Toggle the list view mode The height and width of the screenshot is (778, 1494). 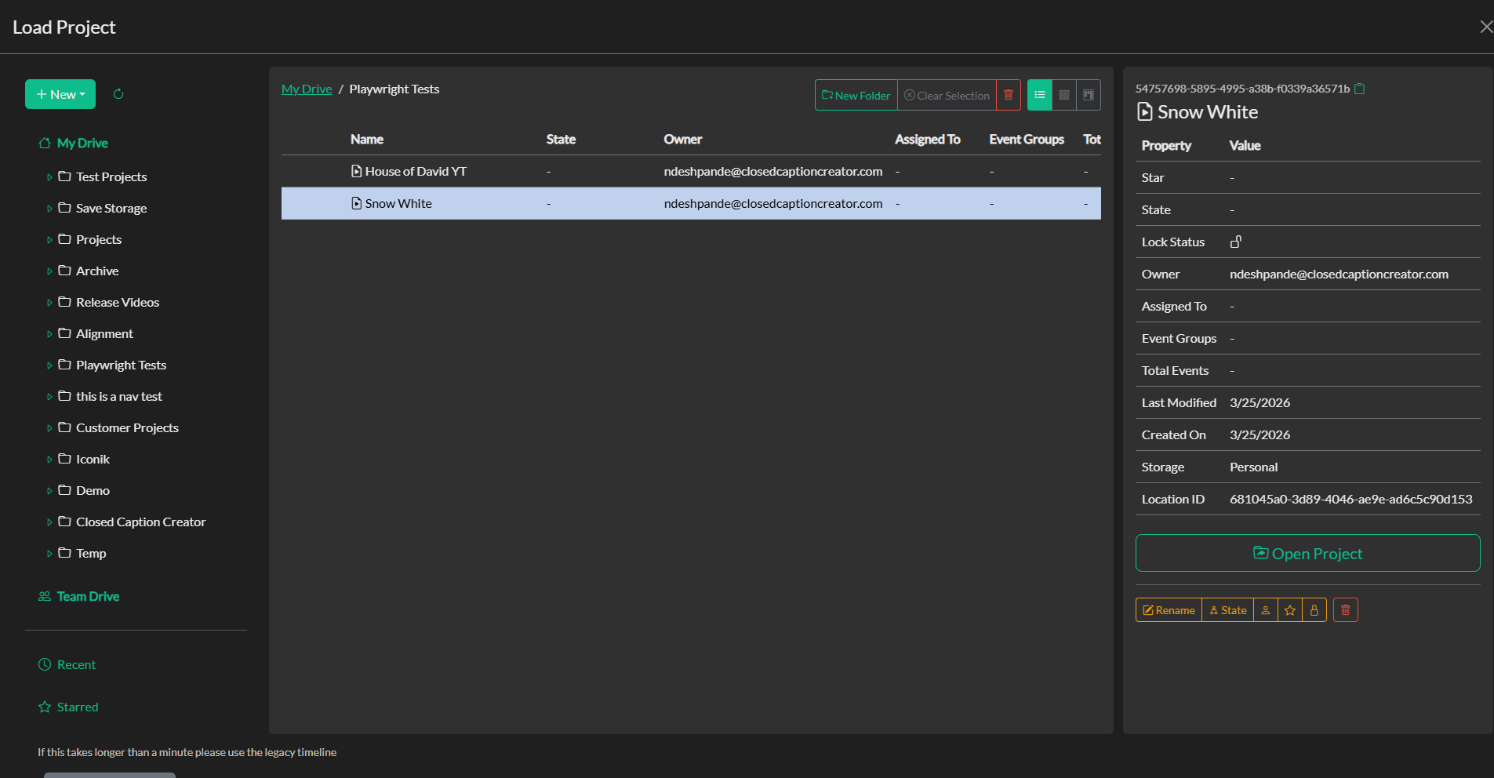[1039, 95]
